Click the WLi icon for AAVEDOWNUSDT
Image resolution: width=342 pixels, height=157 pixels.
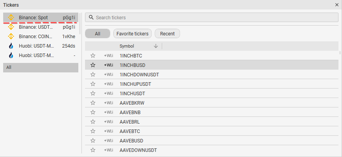coord(108,150)
